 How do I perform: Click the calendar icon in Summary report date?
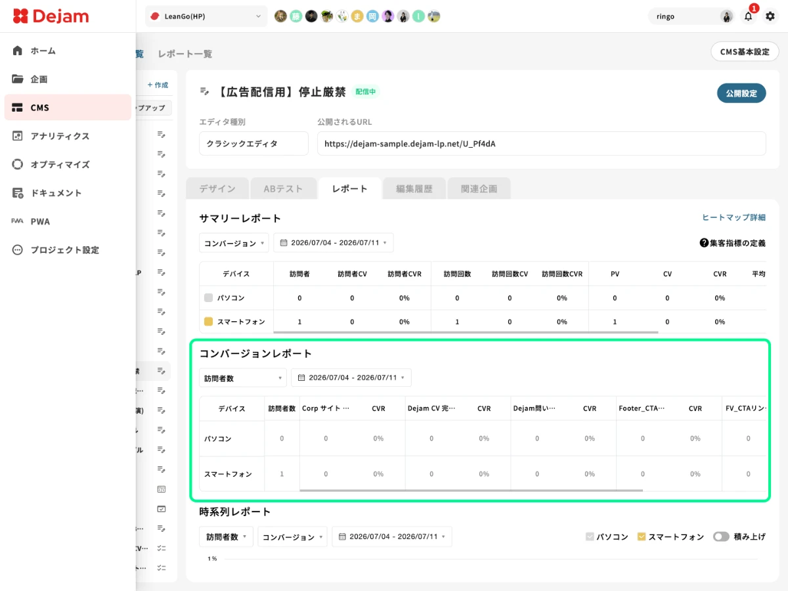tap(284, 243)
